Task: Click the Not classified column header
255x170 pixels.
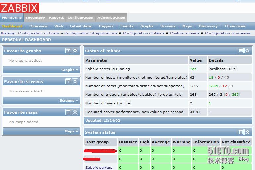Action: [x=236, y=142]
